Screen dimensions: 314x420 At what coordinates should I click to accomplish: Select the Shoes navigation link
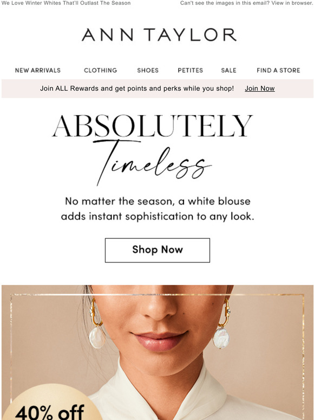148,70
